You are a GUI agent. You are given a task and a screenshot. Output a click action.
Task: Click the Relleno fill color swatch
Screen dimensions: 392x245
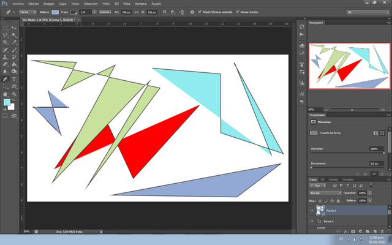55,12
